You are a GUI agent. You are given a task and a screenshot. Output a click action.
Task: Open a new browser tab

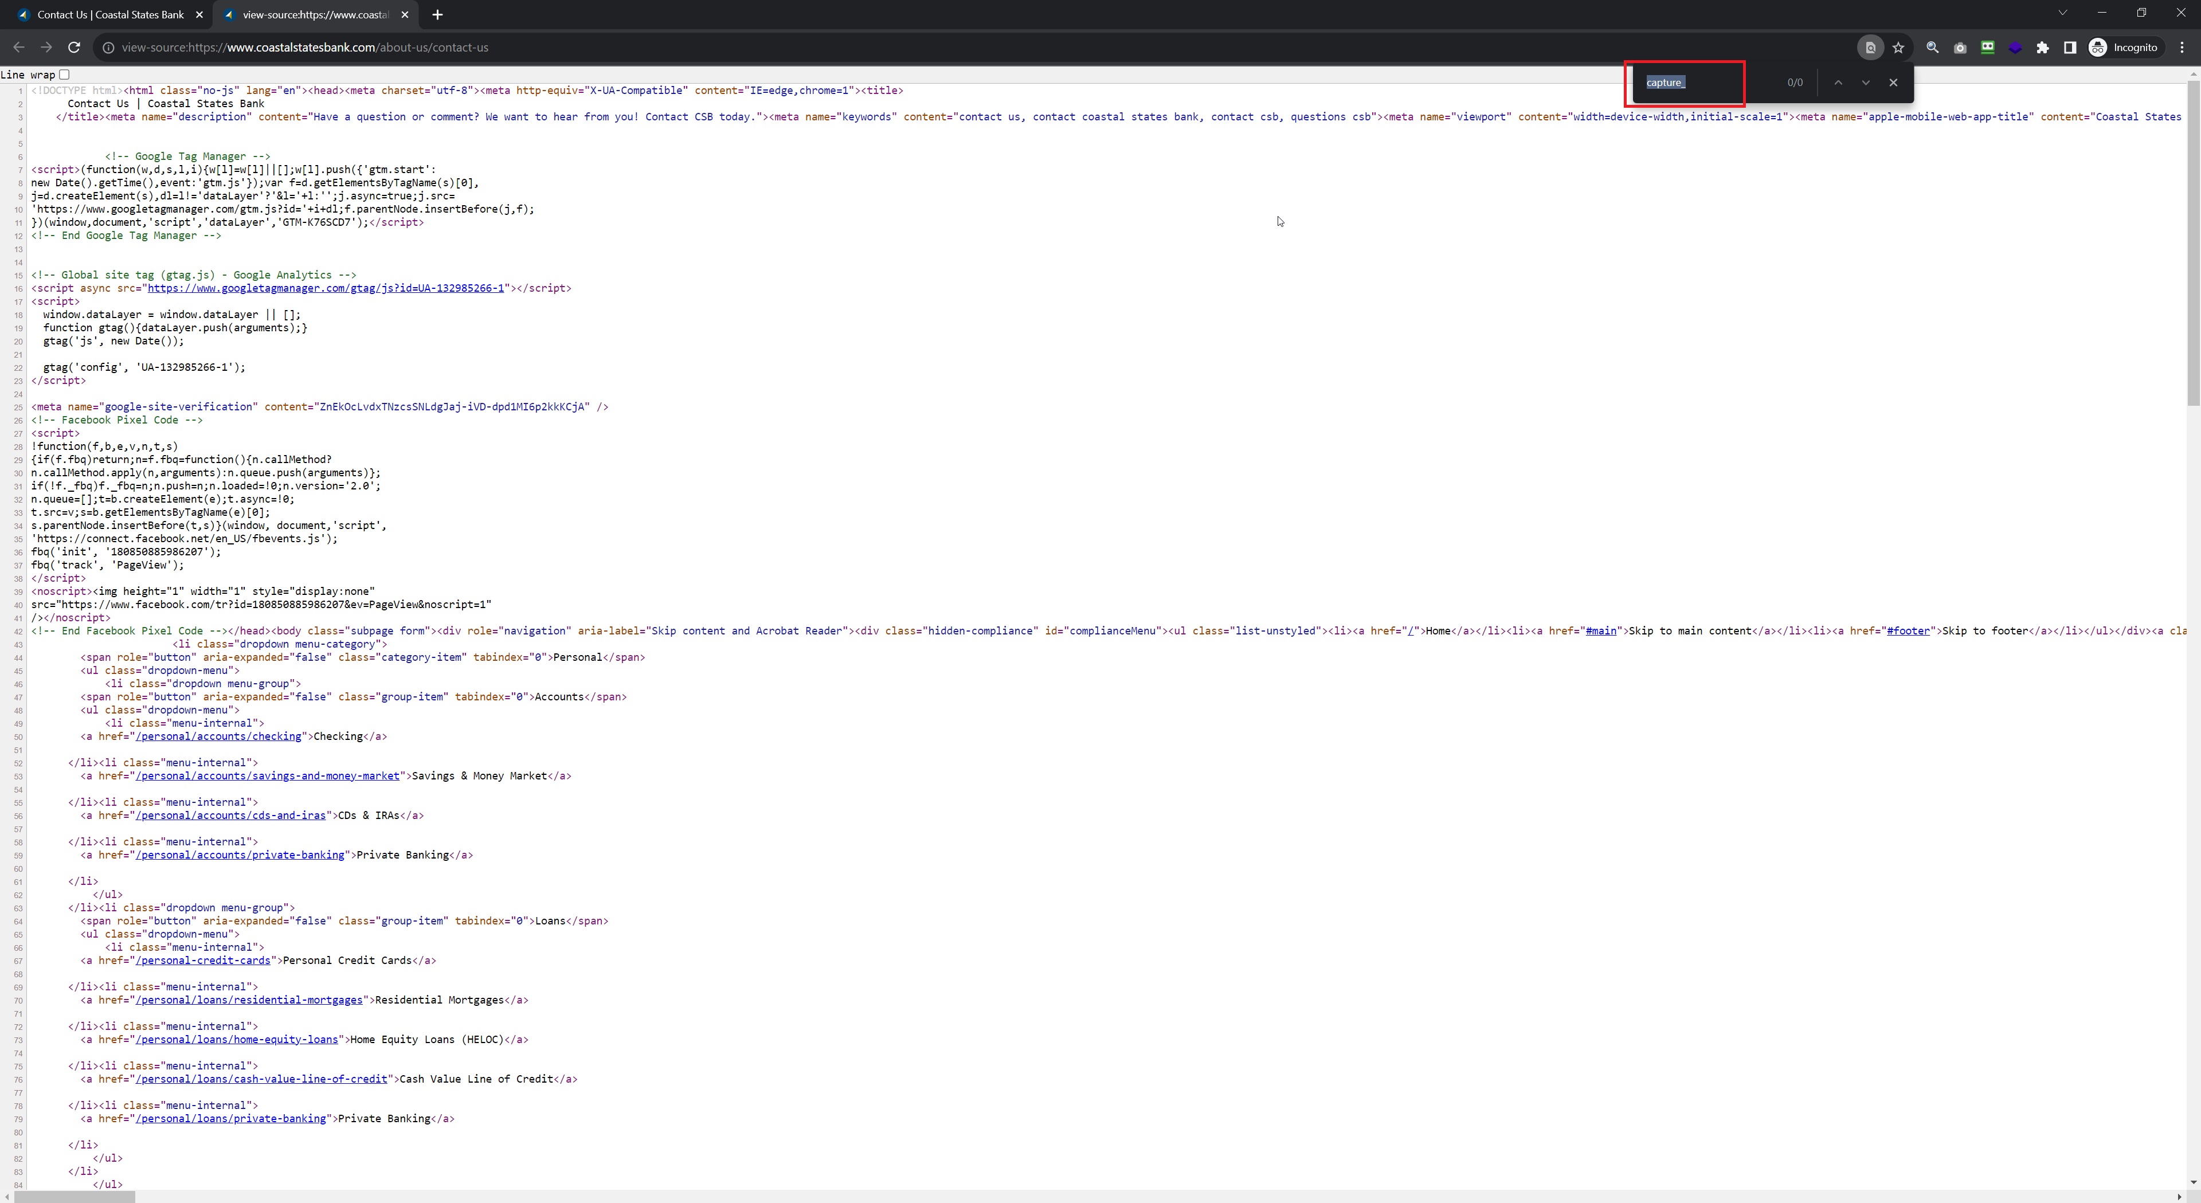pos(437,14)
